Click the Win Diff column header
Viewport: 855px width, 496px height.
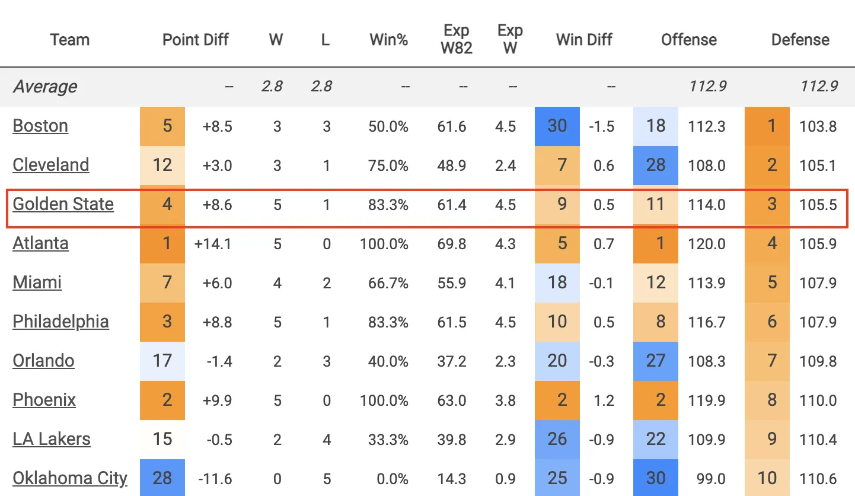[x=584, y=40]
